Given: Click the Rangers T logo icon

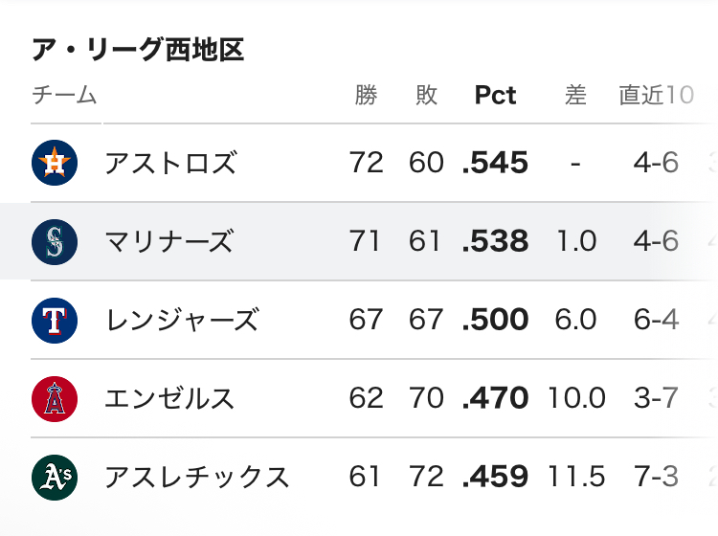Looking at the screenshot, I should click(x=55, y=321).
